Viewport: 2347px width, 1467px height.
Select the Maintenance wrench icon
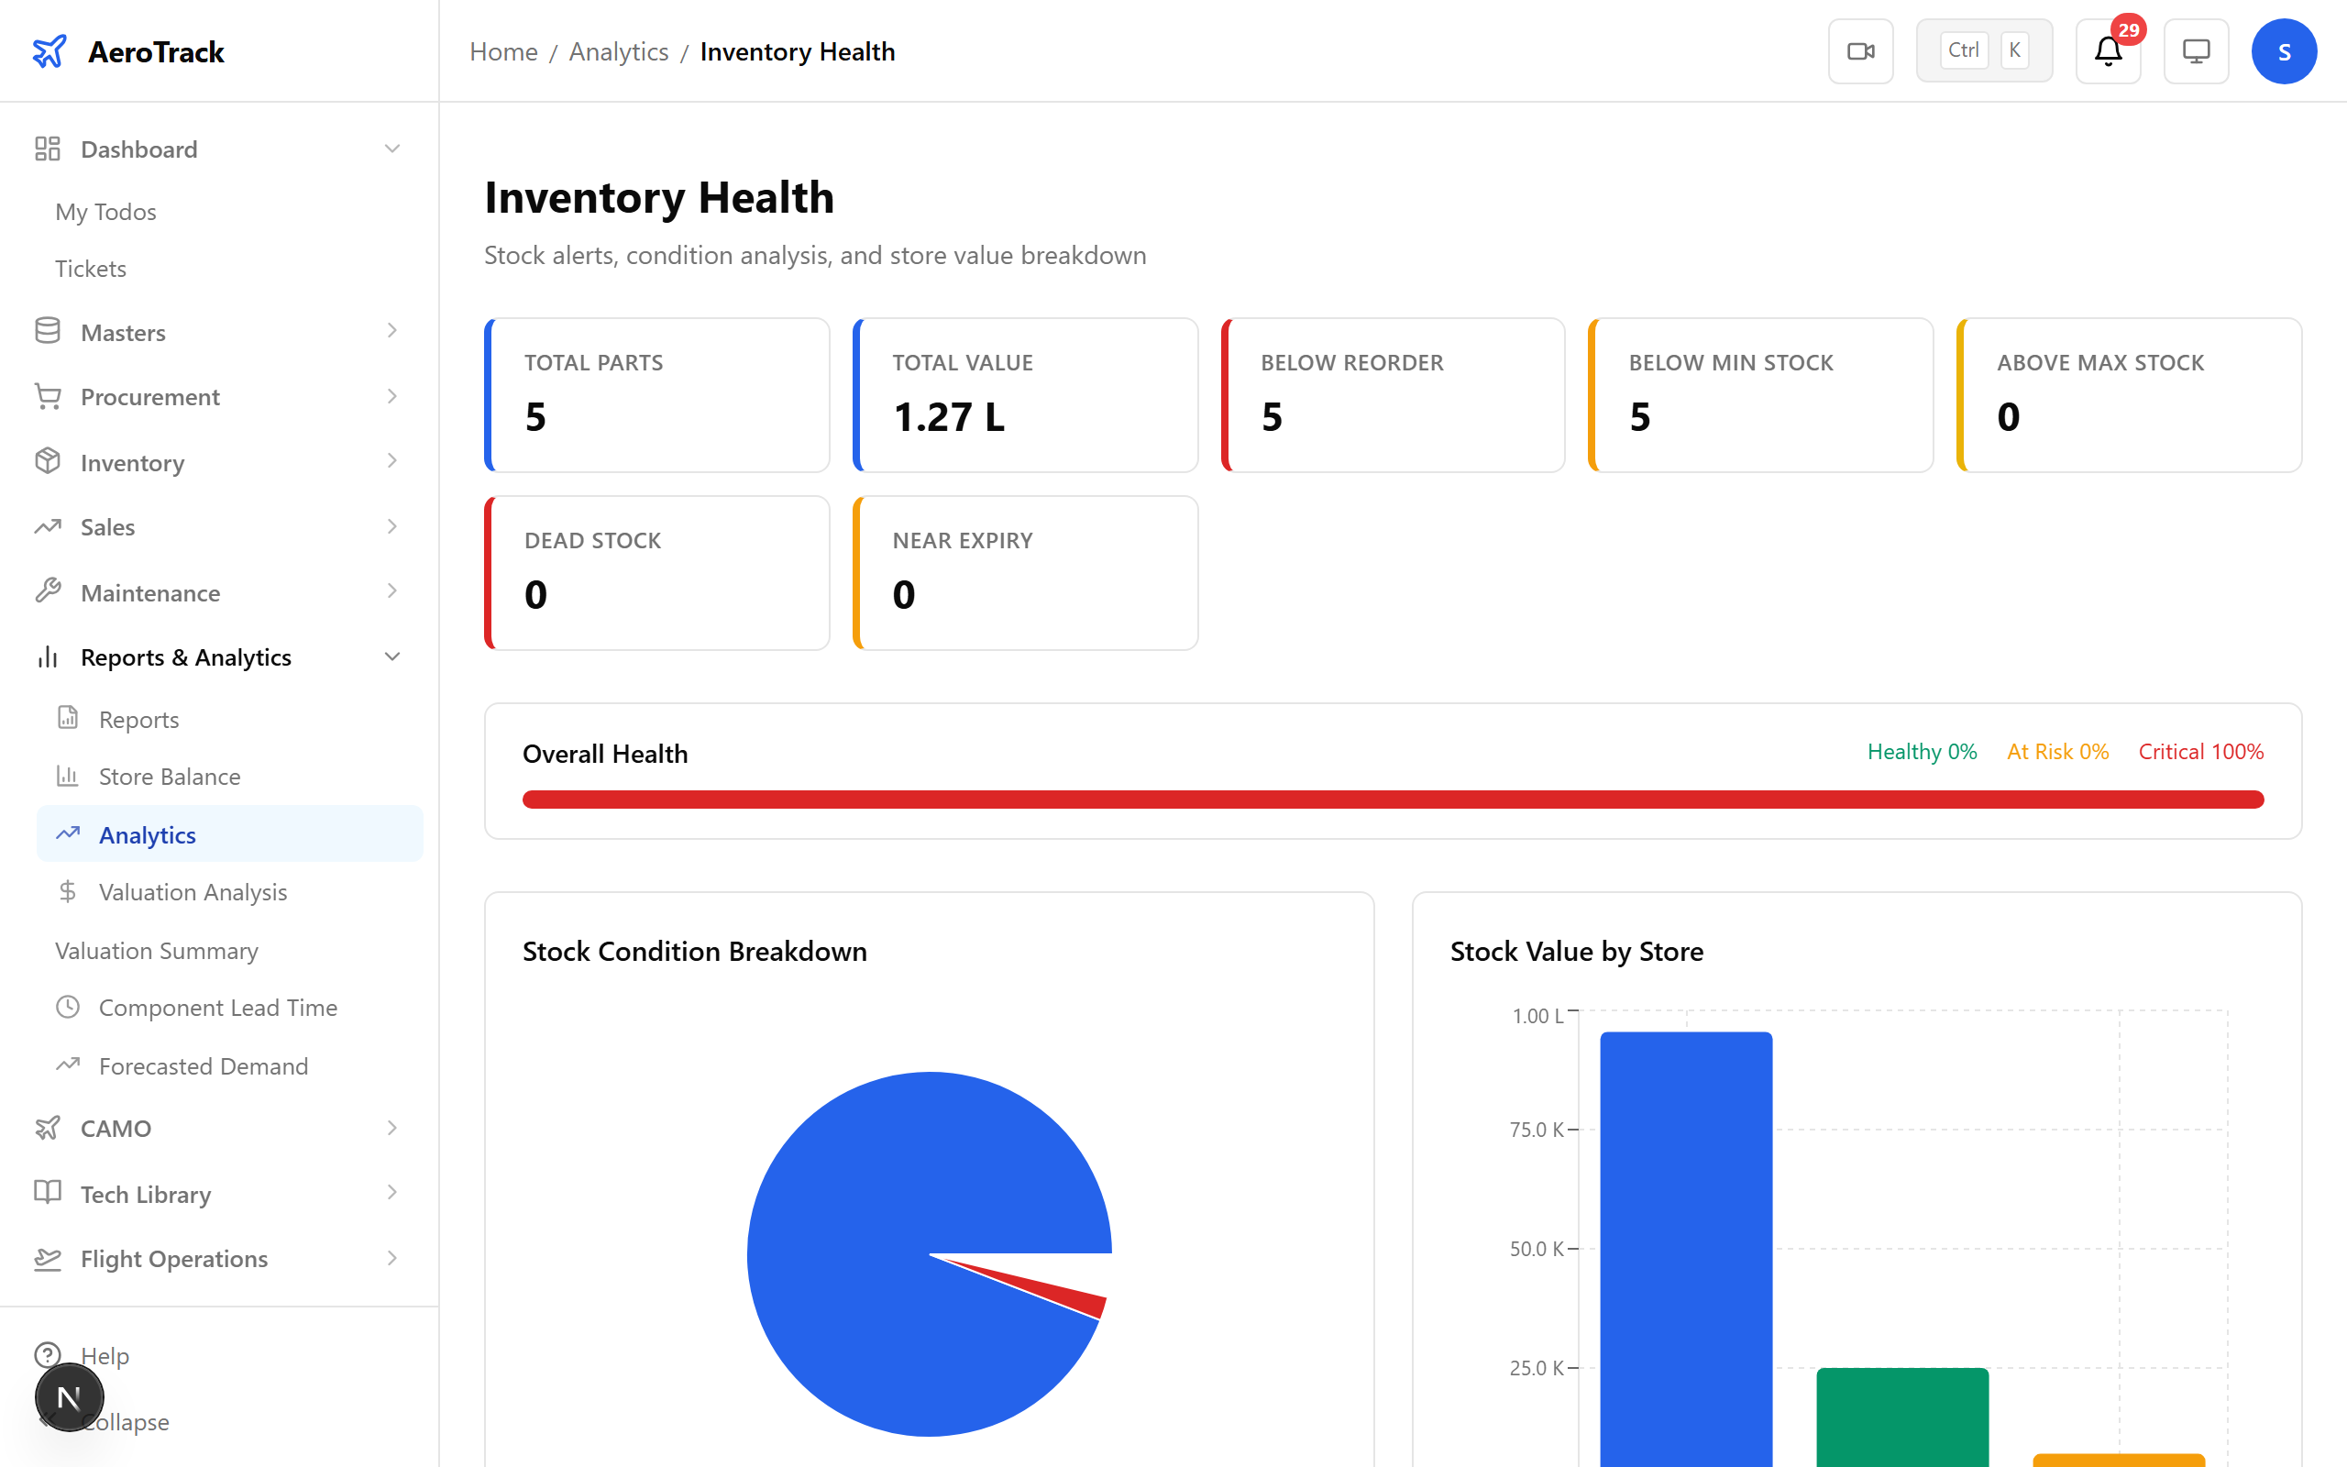tap(48, 592)
